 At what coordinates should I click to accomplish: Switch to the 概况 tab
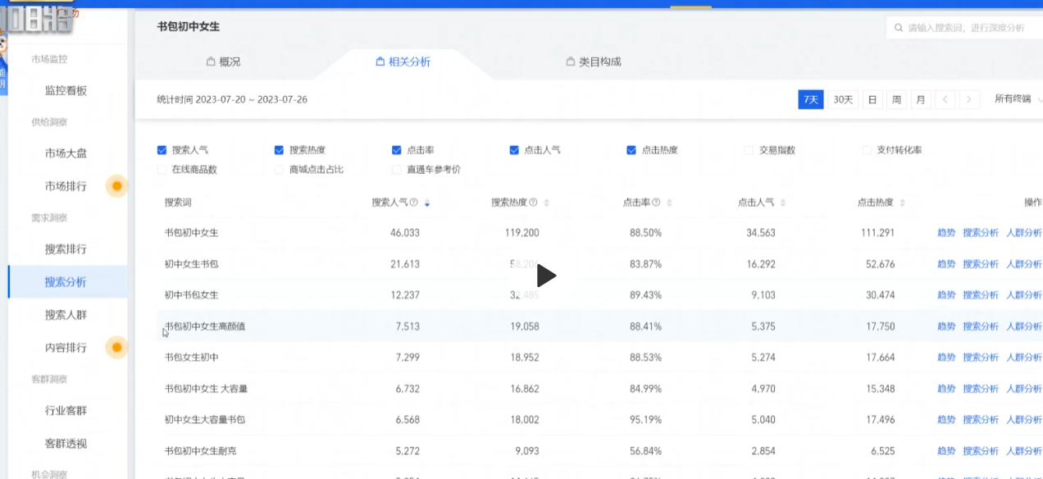tap(223, 62)
